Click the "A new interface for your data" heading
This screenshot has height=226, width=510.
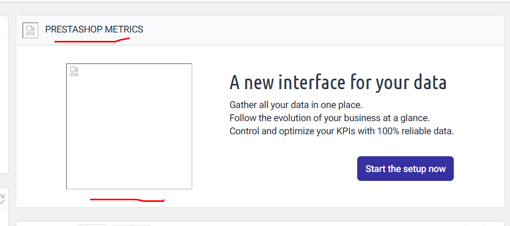click(x=338, y=82)
